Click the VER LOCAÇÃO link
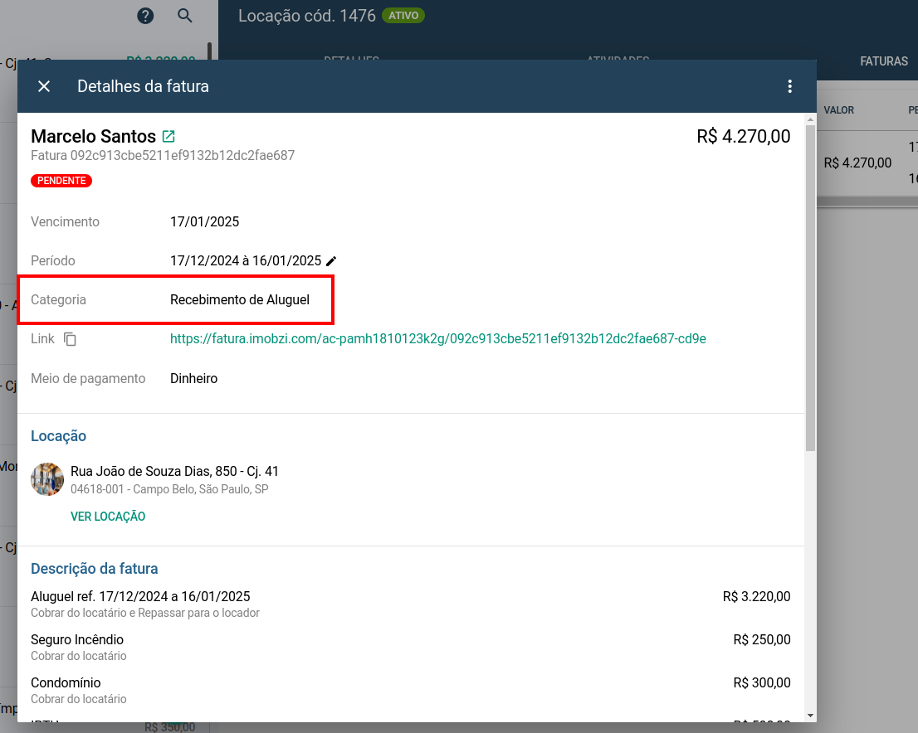Viewport: 918px width, 733px height. 108,517
